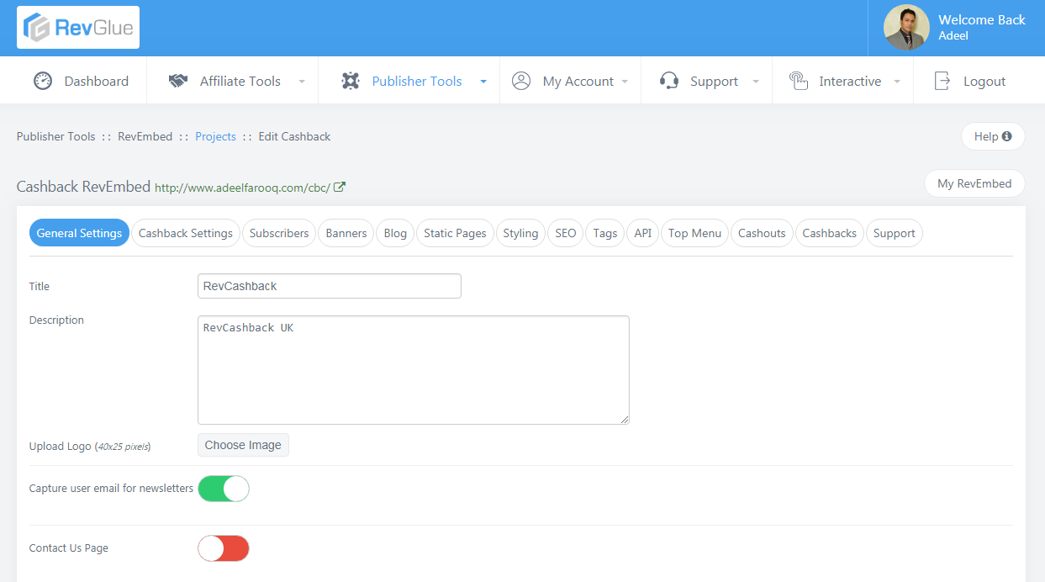
Task: Open external link icon beside project URL
Action: [x=340, y=187]
